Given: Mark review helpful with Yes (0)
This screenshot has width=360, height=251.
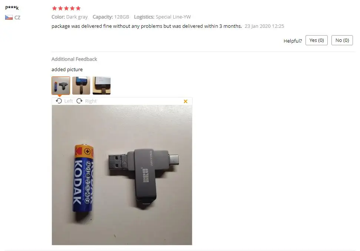Looking at the screenshot, I should (316, 40).
